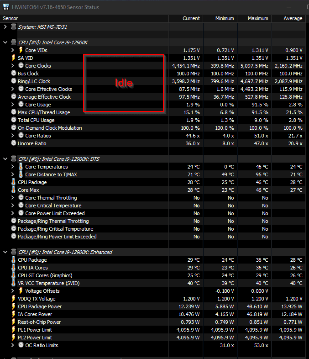
Task: Click the 3,598.2 MHz Ring/LLC current value
Action: pyautogui.click(x=186, y=81)
